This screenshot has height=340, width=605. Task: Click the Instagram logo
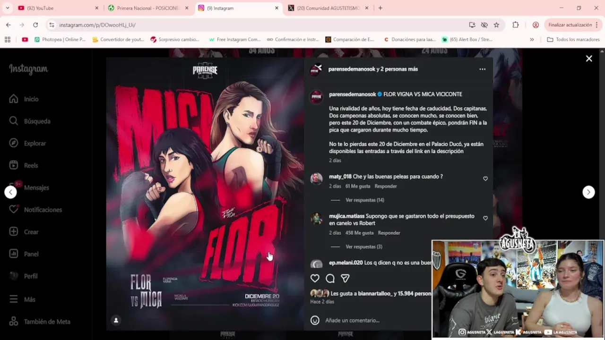tap(28, 69)
